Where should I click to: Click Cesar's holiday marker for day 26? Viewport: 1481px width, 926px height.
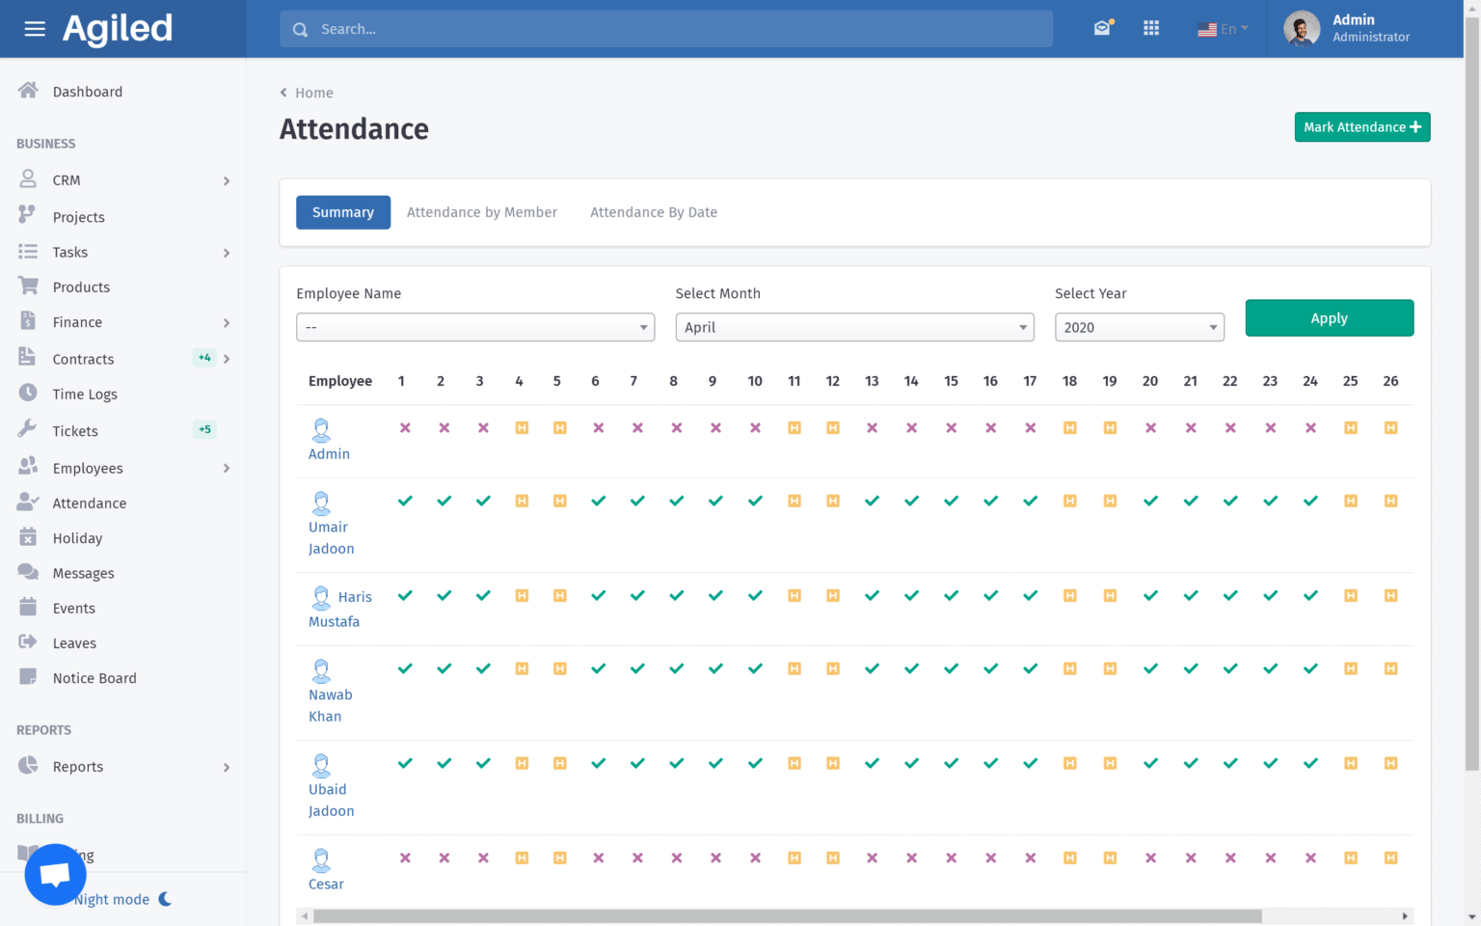point(1390,858)
